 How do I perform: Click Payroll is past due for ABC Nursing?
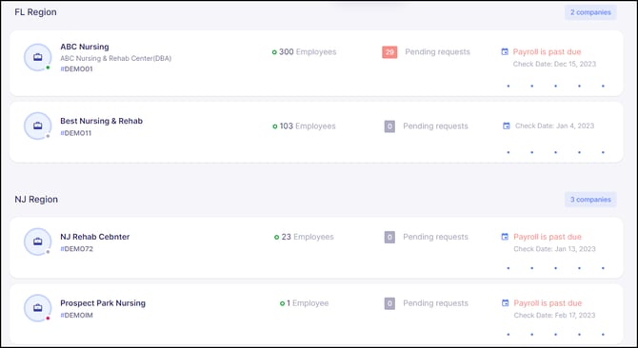pos(547,52)
